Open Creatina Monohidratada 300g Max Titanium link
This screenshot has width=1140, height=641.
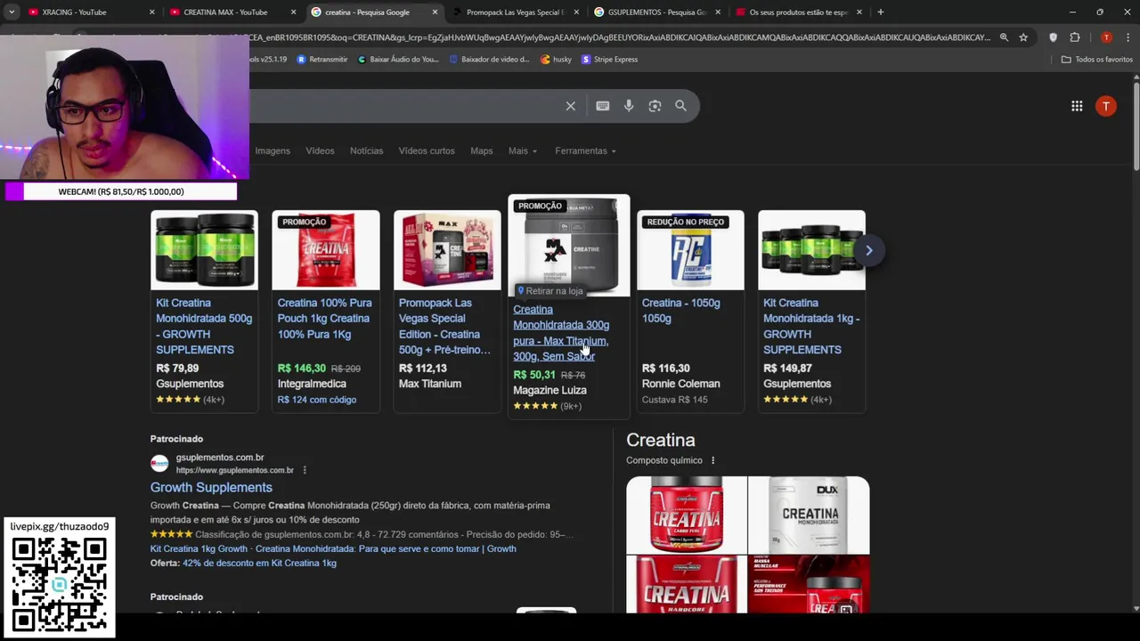[x=561, y=333]
